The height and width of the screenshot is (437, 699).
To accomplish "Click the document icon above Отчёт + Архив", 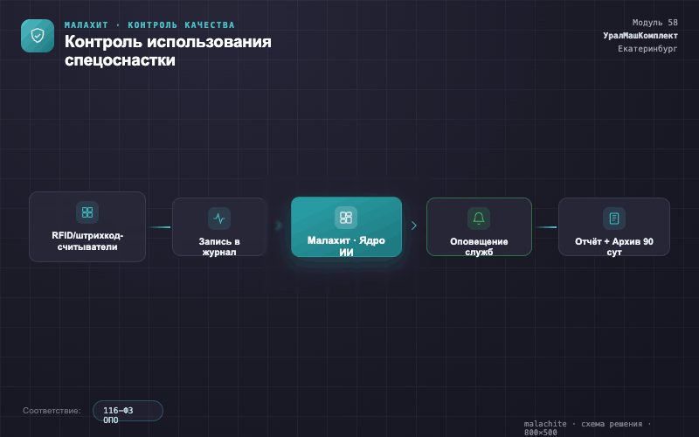I will click(x=614, y=218).
